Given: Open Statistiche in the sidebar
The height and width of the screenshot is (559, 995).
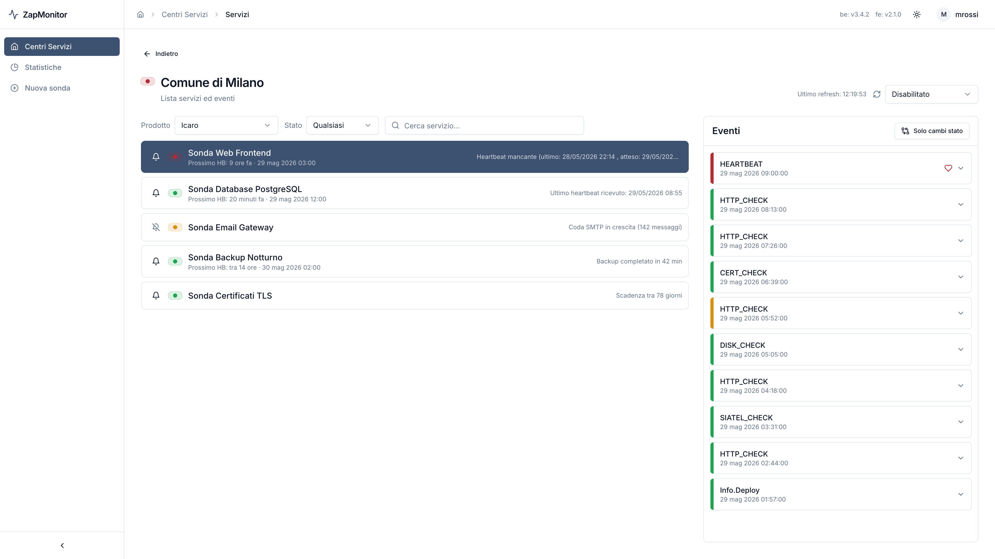Looking at the screenshot, I should (62, 67).
